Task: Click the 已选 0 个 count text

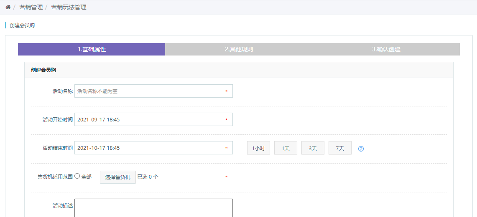Action: click(x=148, y=177)
